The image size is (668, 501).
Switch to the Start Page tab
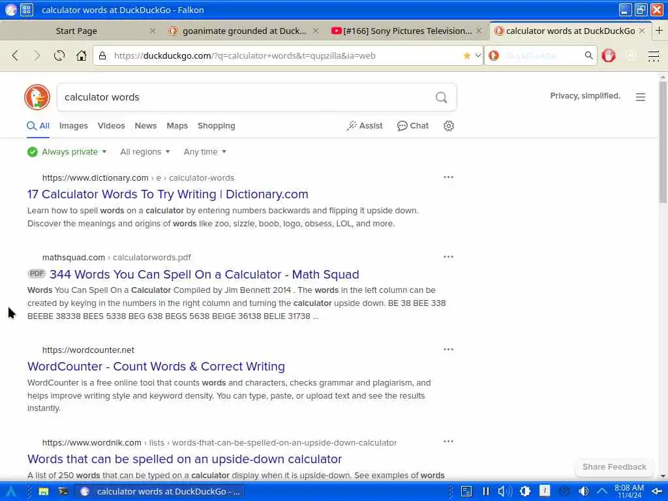point(77,31)
